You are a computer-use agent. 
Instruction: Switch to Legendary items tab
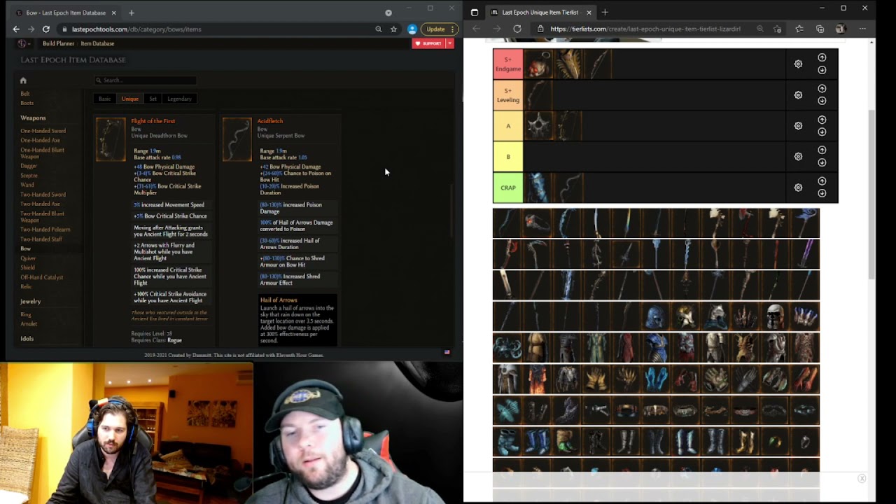click(x=179, y=99)
